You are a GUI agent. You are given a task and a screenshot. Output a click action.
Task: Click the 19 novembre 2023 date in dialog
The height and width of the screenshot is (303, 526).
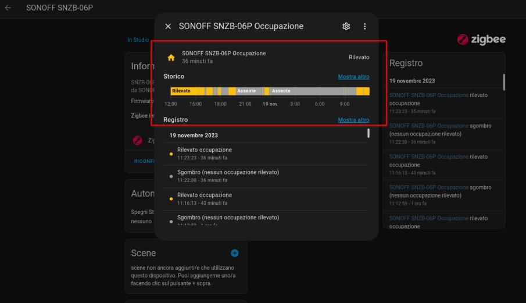click(194, 136)
